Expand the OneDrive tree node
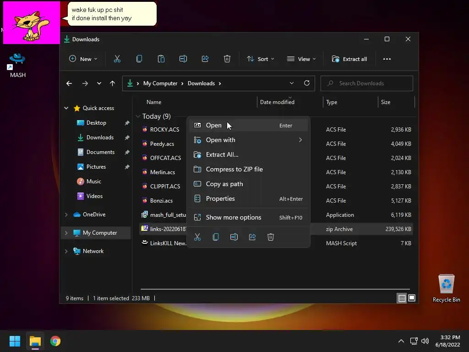This screenshot has height=352, width=469. pyautogui.click(x=66, y=214)
